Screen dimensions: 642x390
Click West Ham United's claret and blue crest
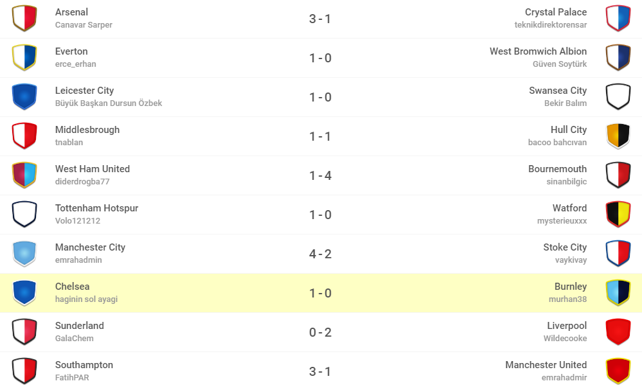[24, 175]
